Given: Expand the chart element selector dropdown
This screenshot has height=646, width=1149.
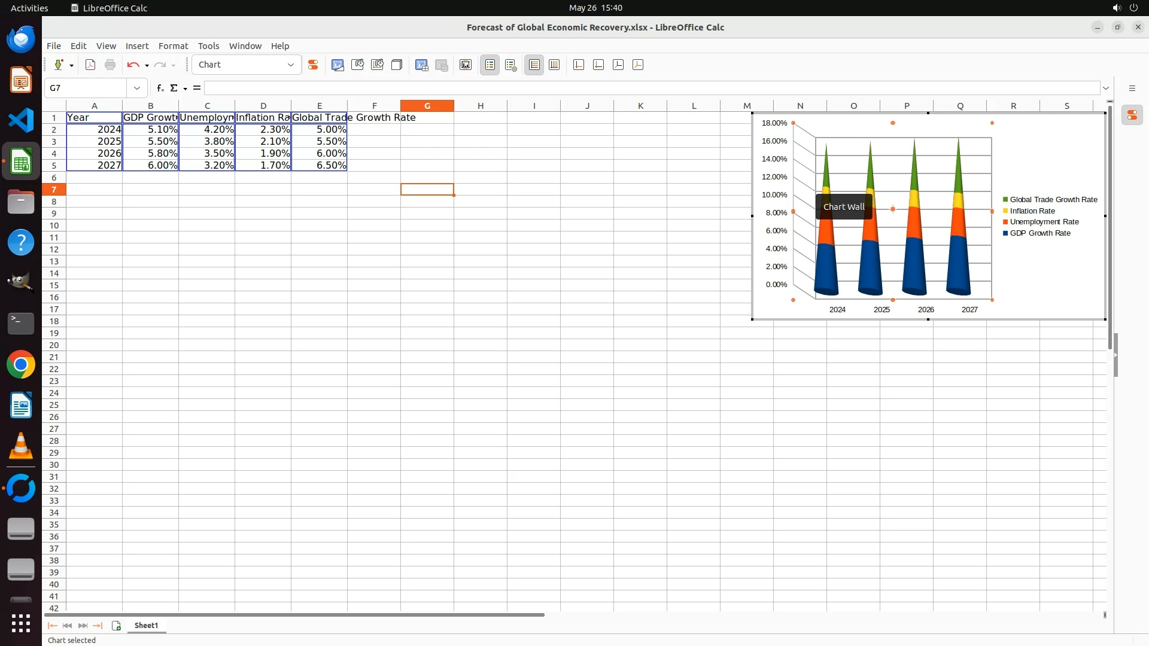Looking at the screenshot, I should click(x=291, y=65).
